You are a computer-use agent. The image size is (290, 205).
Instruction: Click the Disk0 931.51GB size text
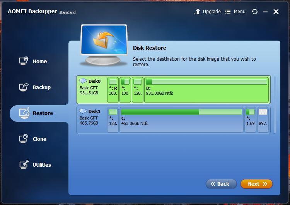(89, 93)
